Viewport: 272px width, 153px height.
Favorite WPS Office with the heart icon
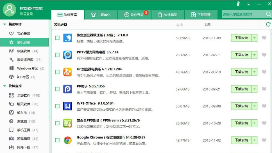tap(264, 106)
